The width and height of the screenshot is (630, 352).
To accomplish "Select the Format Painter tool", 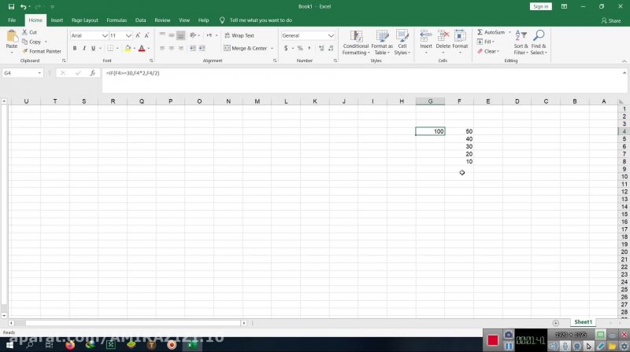I will (44, 51).
